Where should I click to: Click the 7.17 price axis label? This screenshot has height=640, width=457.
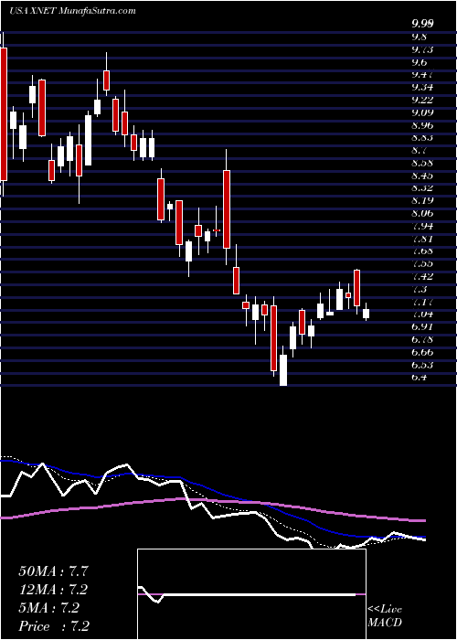tap(422, 301)
